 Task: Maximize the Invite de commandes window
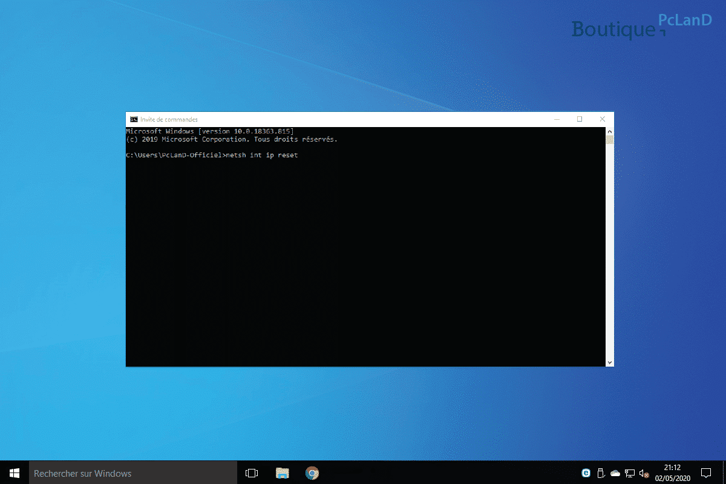[580, 119]
